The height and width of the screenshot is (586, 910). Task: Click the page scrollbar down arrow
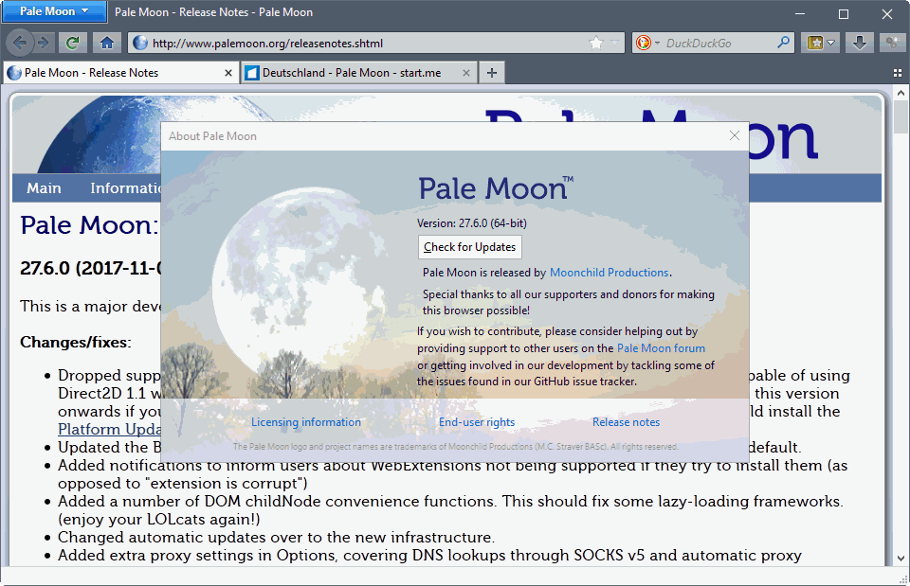[901, 559]
